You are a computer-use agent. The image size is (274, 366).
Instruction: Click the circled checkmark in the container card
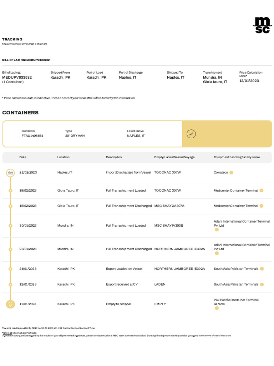click(x=191, y=134)
